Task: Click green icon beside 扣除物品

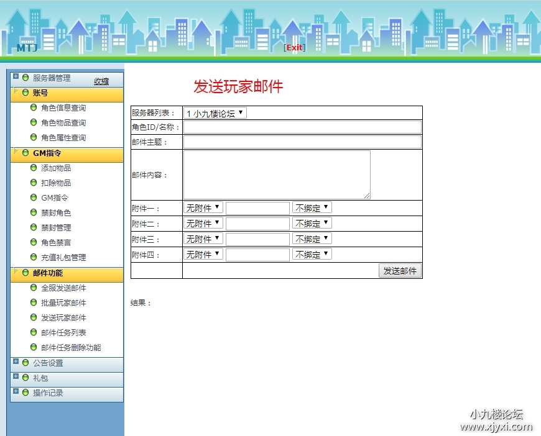Action: tap(34, 183)
